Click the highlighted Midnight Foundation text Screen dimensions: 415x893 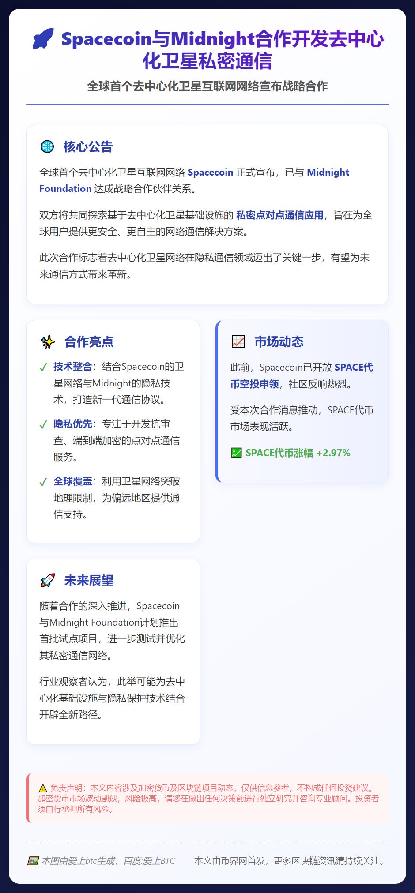(194, 180)
